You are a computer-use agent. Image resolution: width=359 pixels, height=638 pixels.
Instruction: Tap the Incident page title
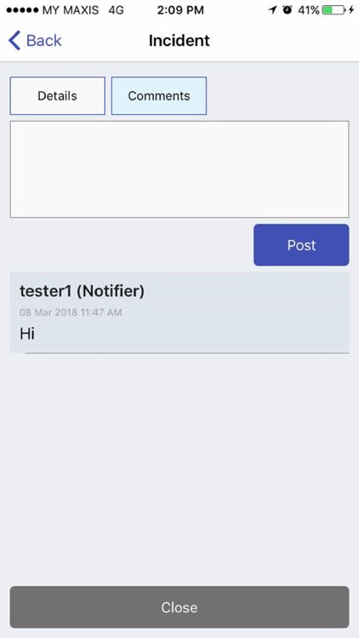pos(179,41)
